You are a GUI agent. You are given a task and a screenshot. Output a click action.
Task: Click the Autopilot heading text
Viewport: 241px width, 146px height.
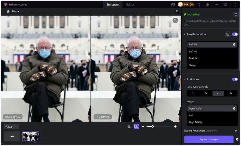[x=194, y=14]
